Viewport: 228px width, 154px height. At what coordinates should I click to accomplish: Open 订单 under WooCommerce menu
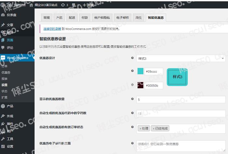click(5, 66)
